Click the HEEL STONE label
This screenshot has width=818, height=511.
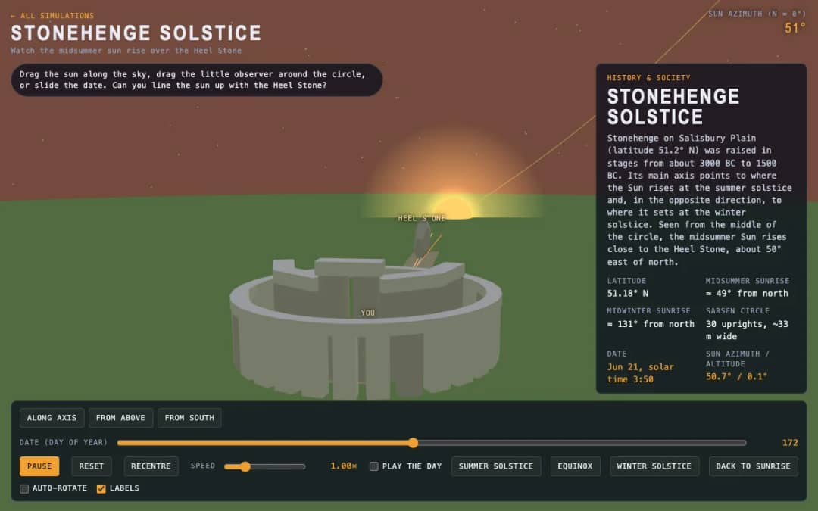click(422, 218)
